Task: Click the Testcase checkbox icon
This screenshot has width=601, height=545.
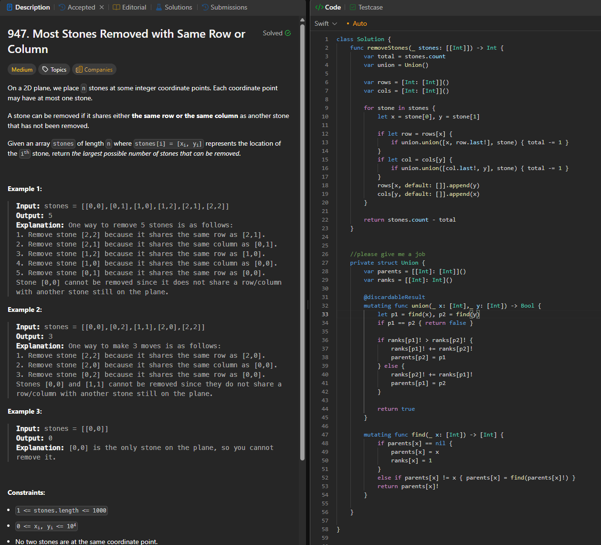Action: tap(353, 7)
